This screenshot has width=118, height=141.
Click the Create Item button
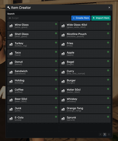click(x=81, y=18)
